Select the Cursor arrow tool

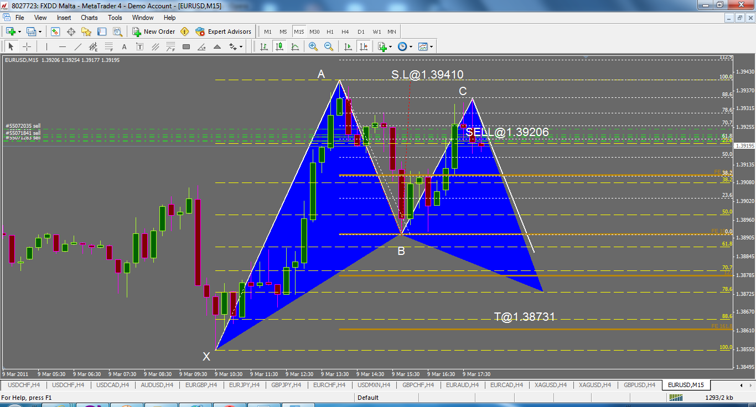point(11,46)
